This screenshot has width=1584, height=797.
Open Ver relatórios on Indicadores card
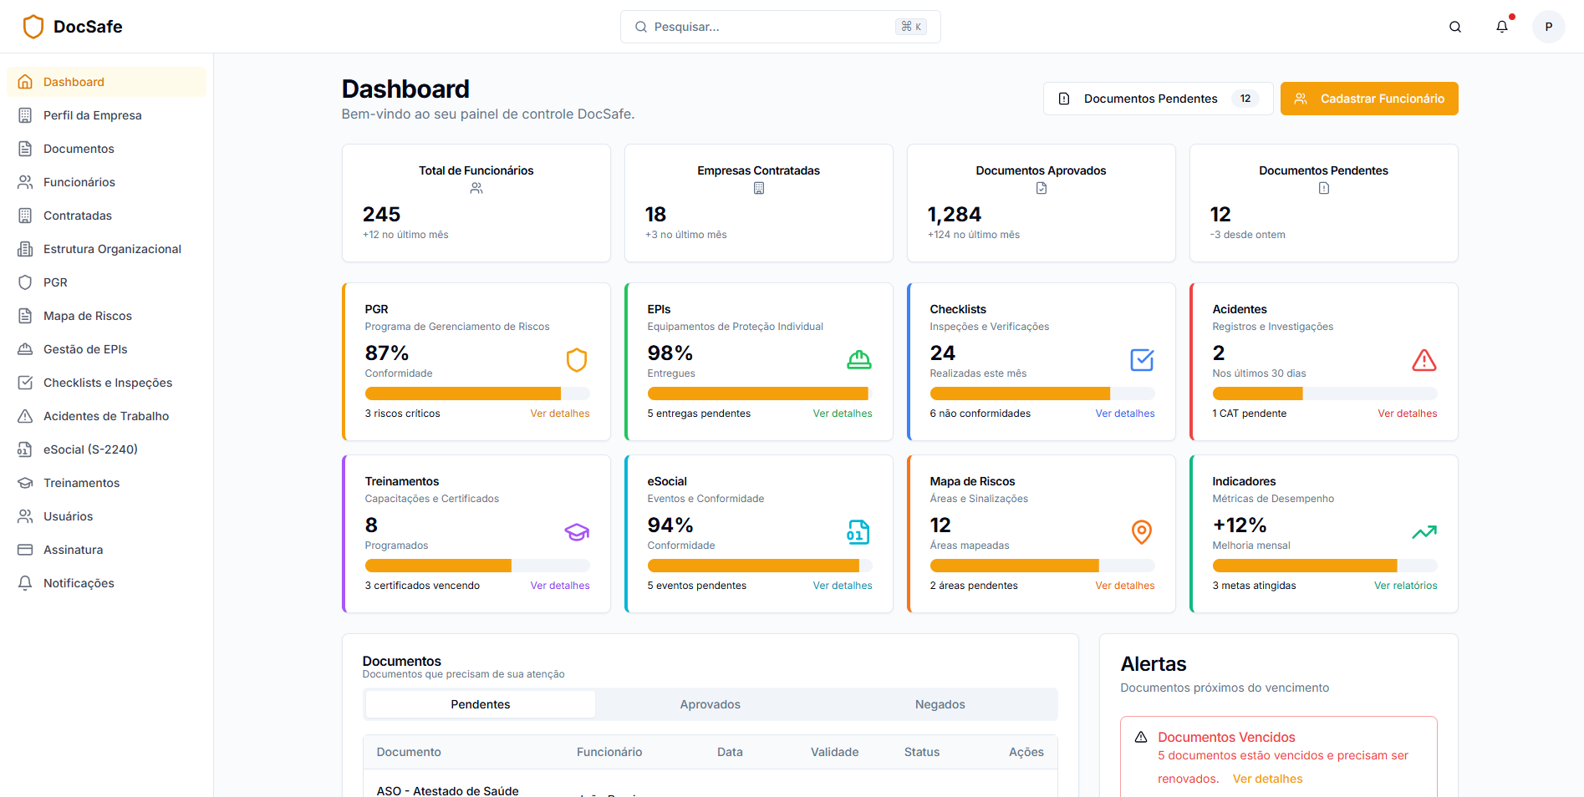1406,586
